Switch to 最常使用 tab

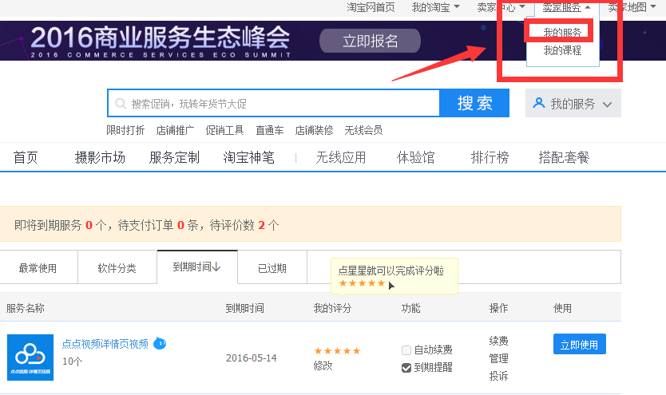click(x=38, y=267)
